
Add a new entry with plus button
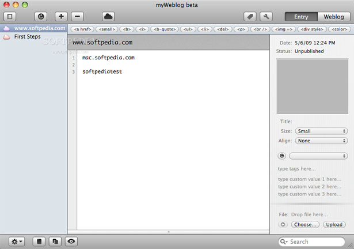pyautogui.click(x=61, y=17)
